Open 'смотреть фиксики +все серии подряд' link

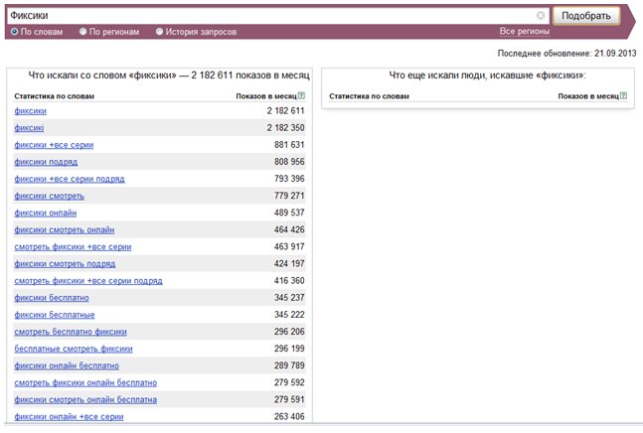tap(88, 281)
